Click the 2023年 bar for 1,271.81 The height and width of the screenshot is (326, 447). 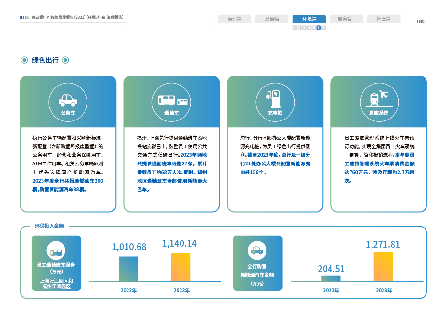click(383, 266)
